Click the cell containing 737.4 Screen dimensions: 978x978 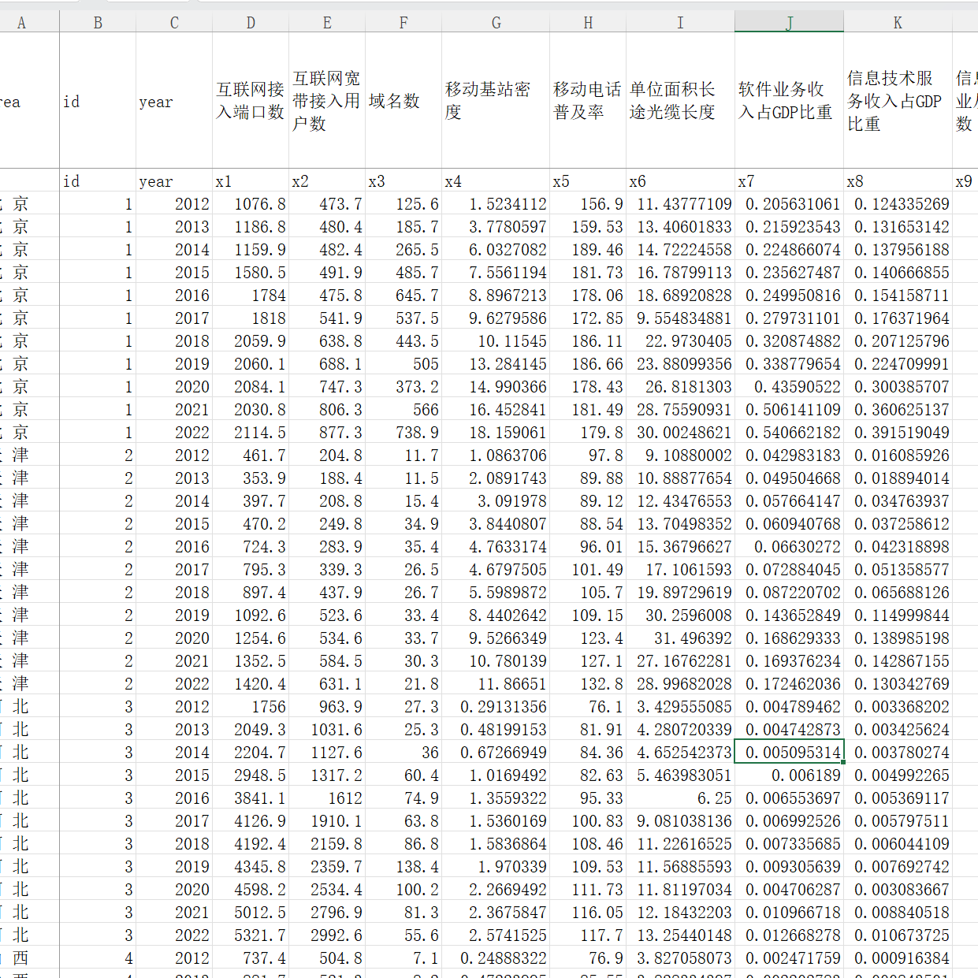(x=251, y=958)
